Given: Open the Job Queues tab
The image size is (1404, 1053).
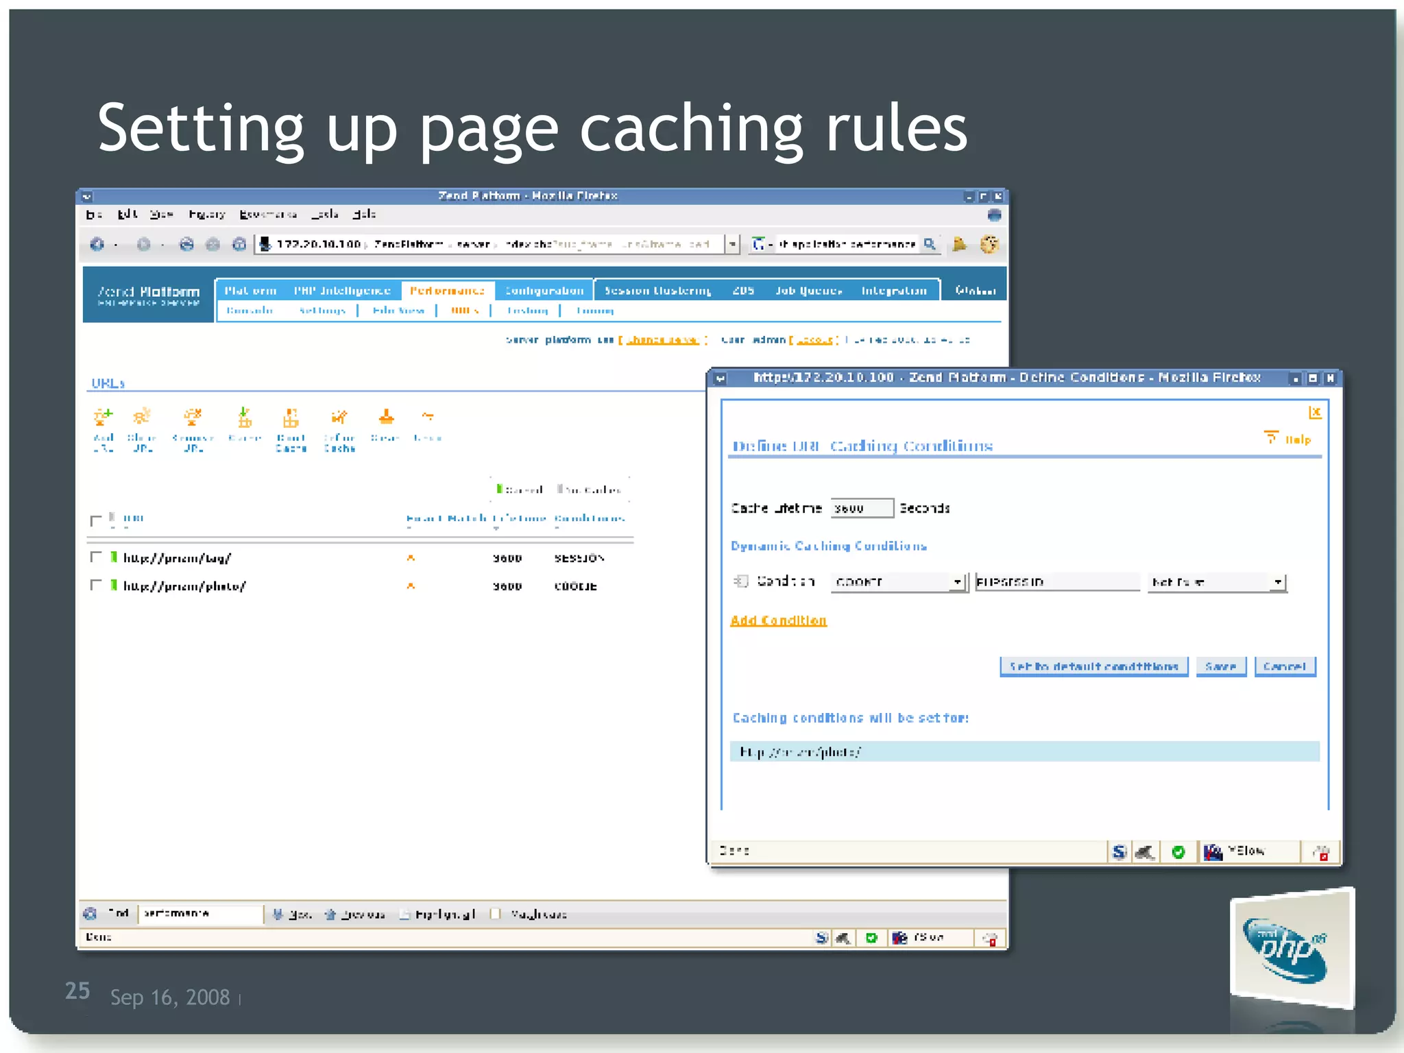Looking at the screenshot, I should click(809, 291).
